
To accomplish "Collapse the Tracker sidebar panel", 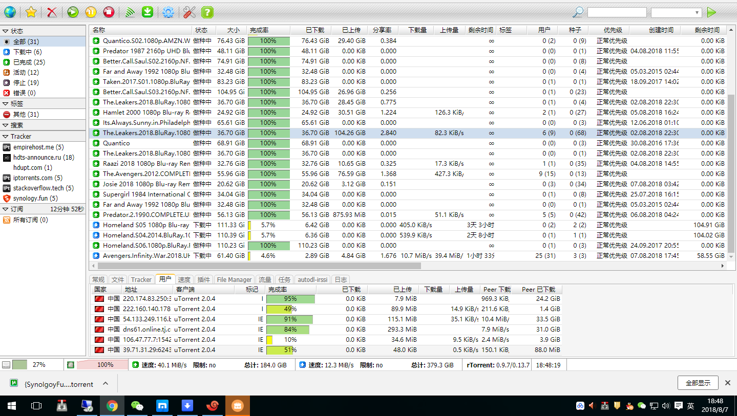I will pos(43,136).
